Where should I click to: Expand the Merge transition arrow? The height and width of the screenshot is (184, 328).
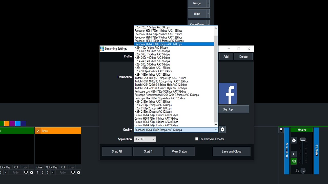[208, 3]
